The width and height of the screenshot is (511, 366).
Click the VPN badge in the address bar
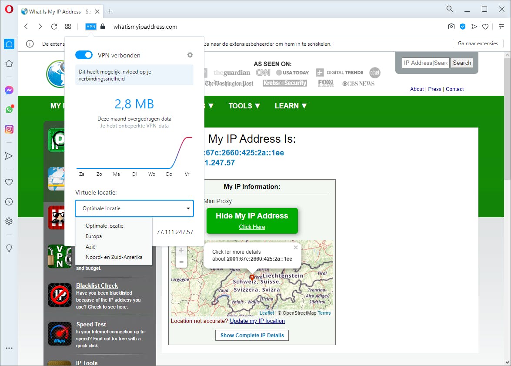pos(91,27)
